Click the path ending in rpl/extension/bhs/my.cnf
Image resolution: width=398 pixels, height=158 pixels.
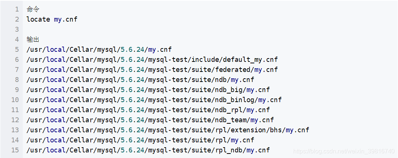[x=168, y=130]
